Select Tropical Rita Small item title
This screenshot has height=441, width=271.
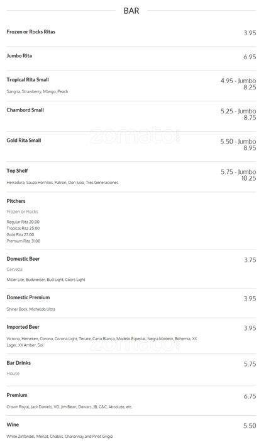pyautogui.click(x=28, y=79)
